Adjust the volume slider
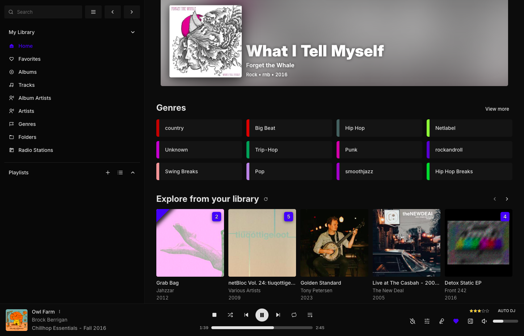 click(x=506, y=321)
